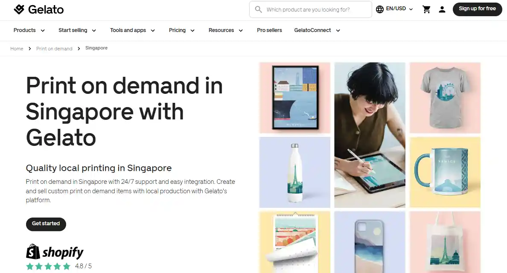Viewport: 507px width, 273px height.
Task: Click the green star rating icons
Action: coord(48,266)
